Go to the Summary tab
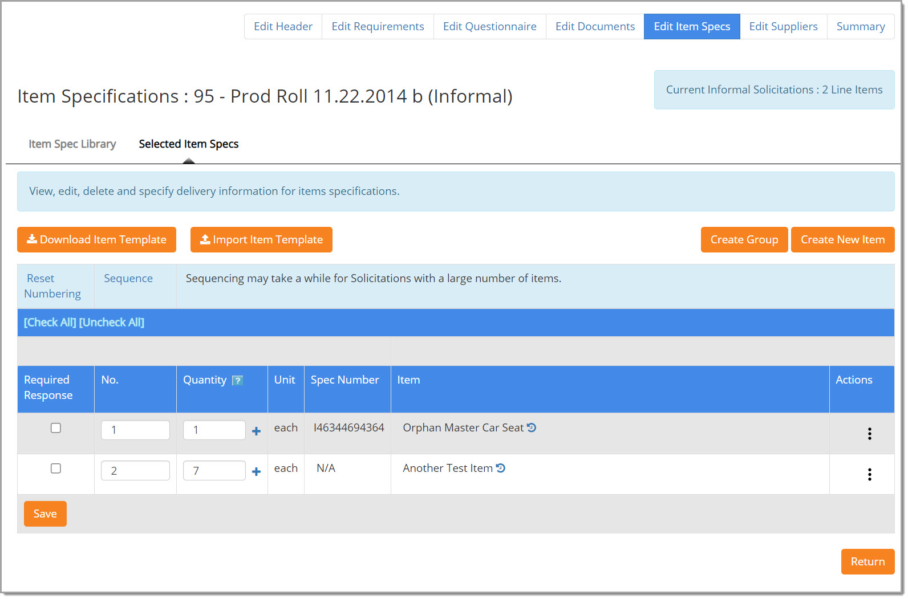The height and width of the screenshot is (599, 908). (x=860, y=27)
